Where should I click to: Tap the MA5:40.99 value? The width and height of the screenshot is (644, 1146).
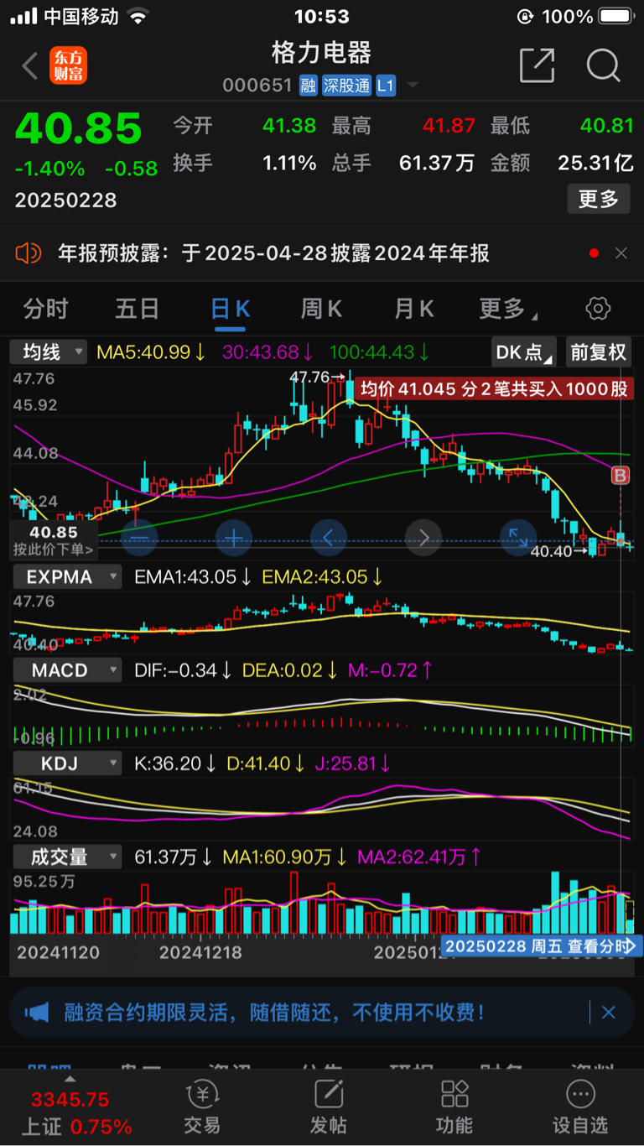[x=151, y=352]
